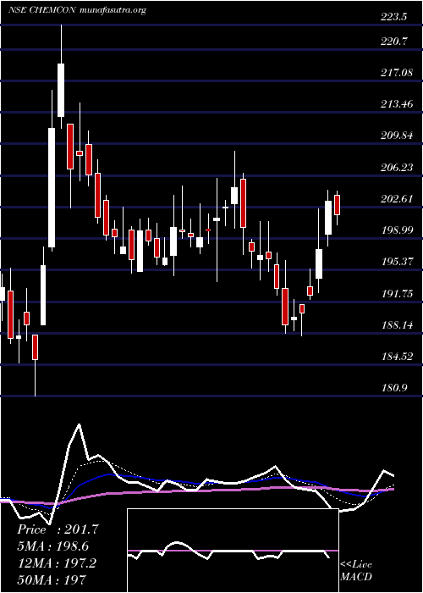The image size is (423, 593).
Task: Click inside the Live MACD inset chart box
Action: point(233,551)
